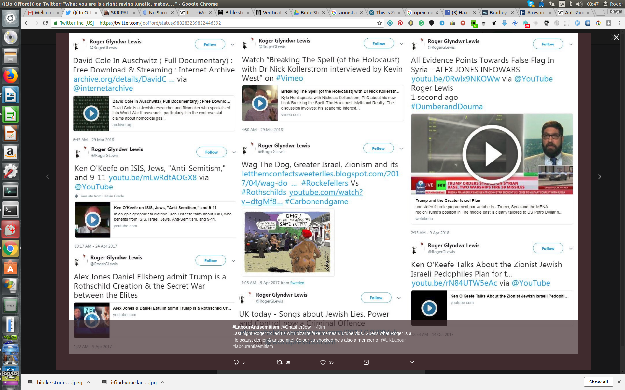Screen dimensions: 625x390
Task: Open options chevron on False Flag Syria tweet
Action: point(571,44)
